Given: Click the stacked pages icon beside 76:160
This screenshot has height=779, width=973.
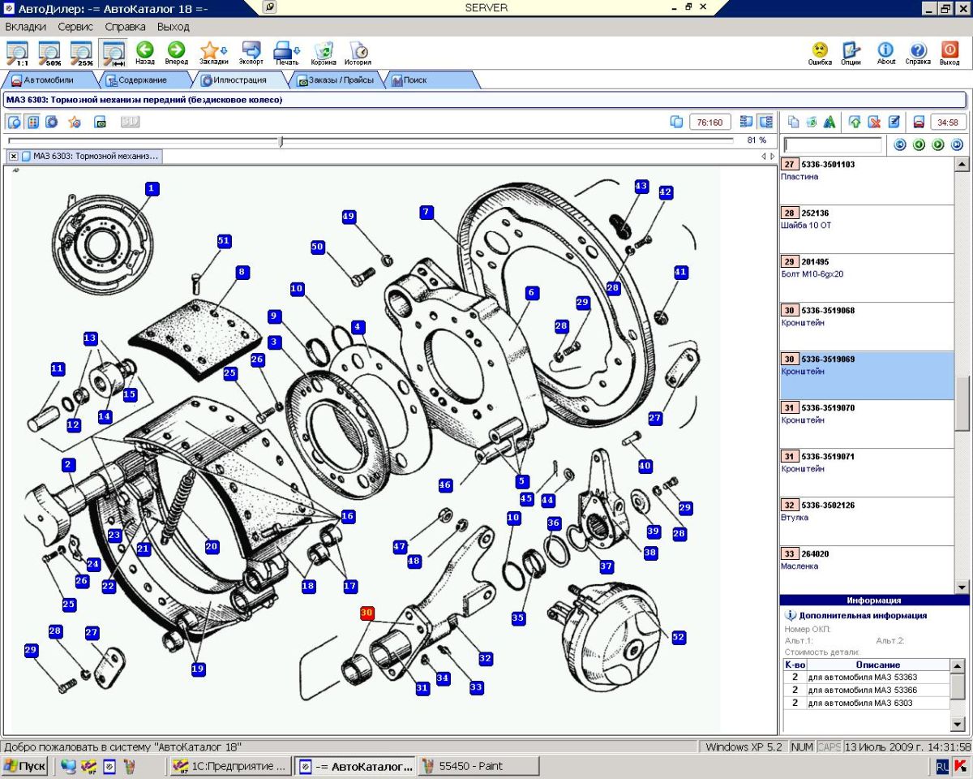Looking at the screenshot, I should (x=677, y=122).
